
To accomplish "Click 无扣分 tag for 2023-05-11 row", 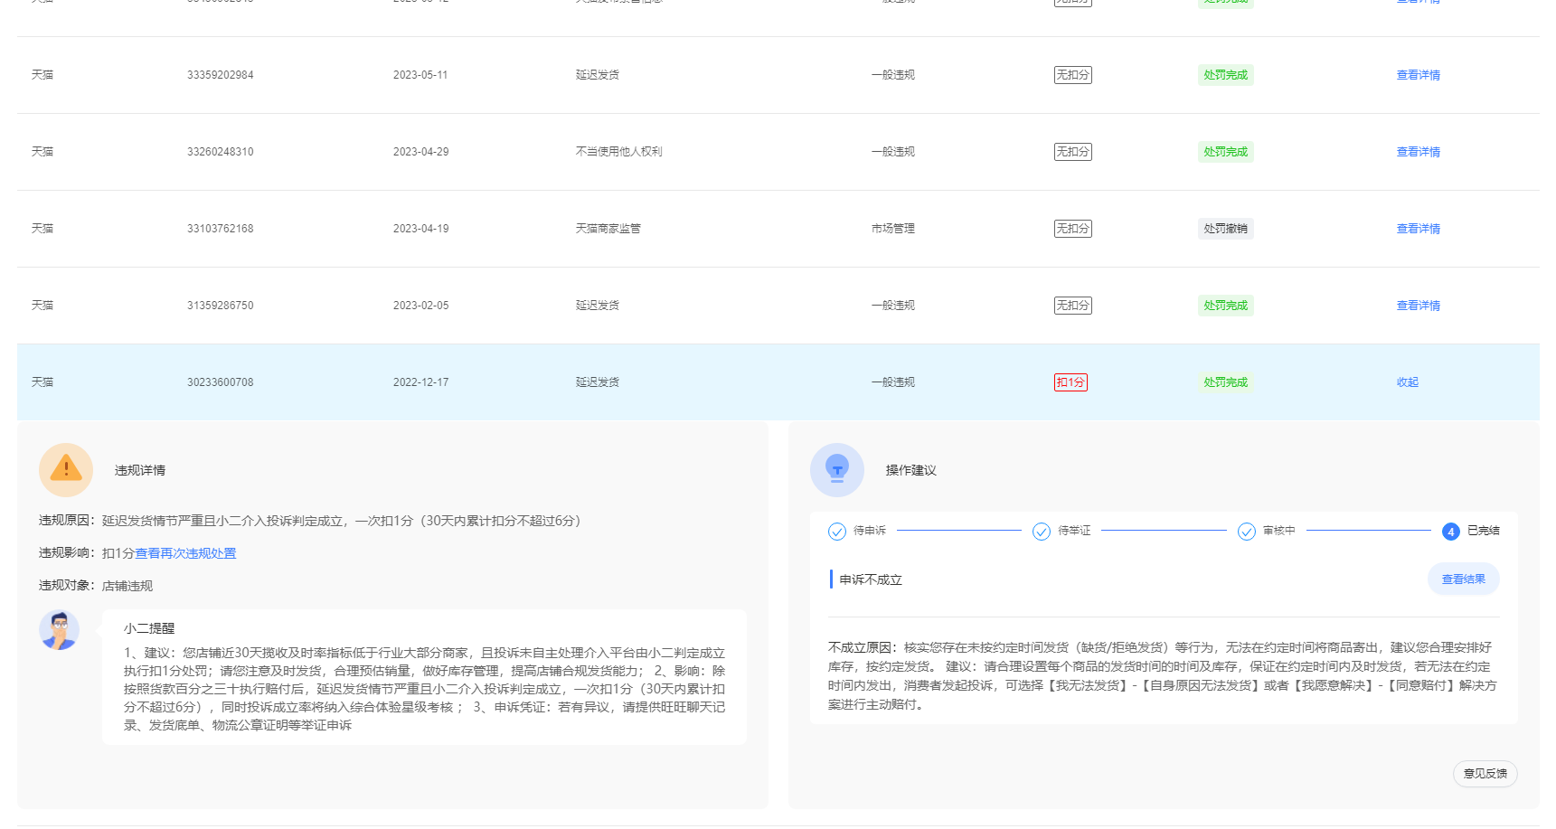I will 1073,75.
